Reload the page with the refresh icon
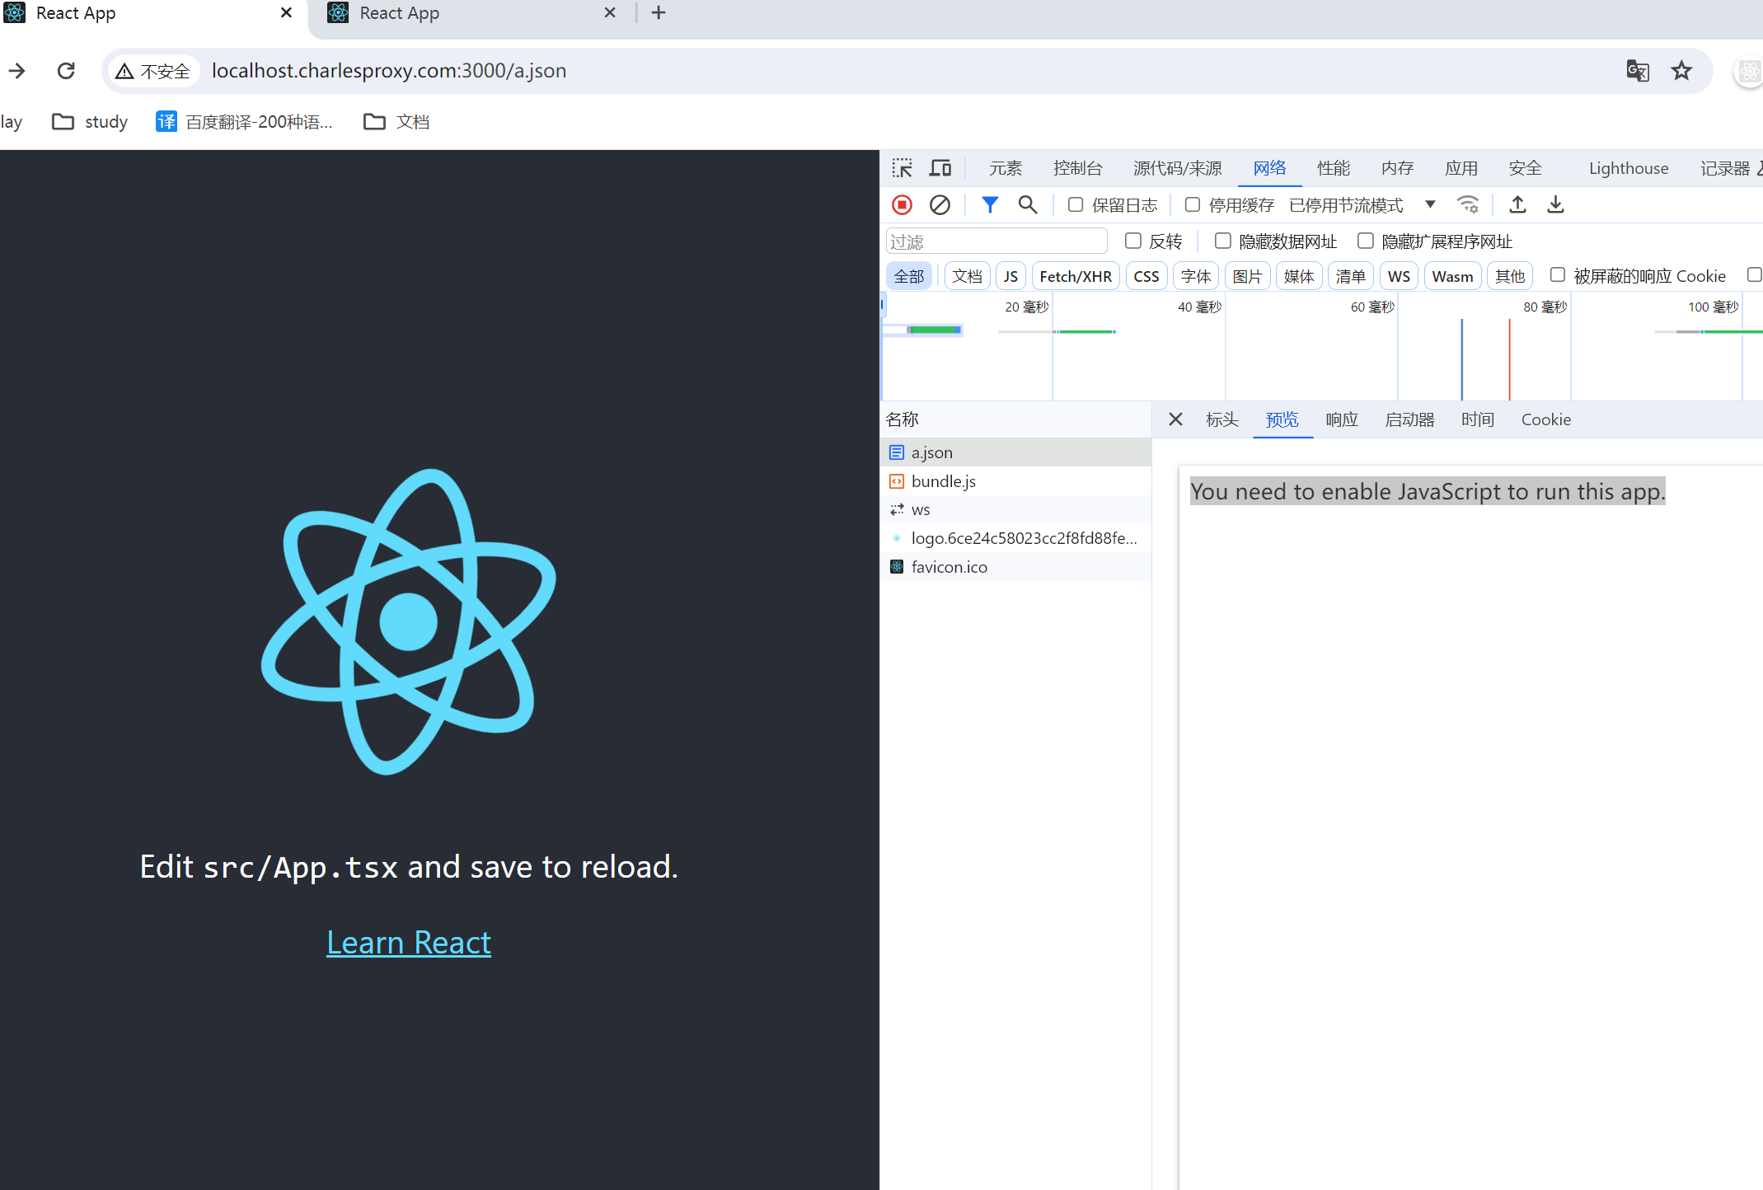This screenshot has width=1763, height=1190. [66, 71]
